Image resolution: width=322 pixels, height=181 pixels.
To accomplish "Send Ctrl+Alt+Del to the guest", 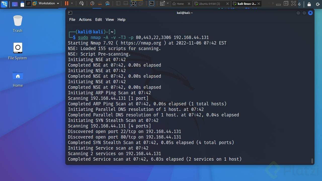I will 81,3.
